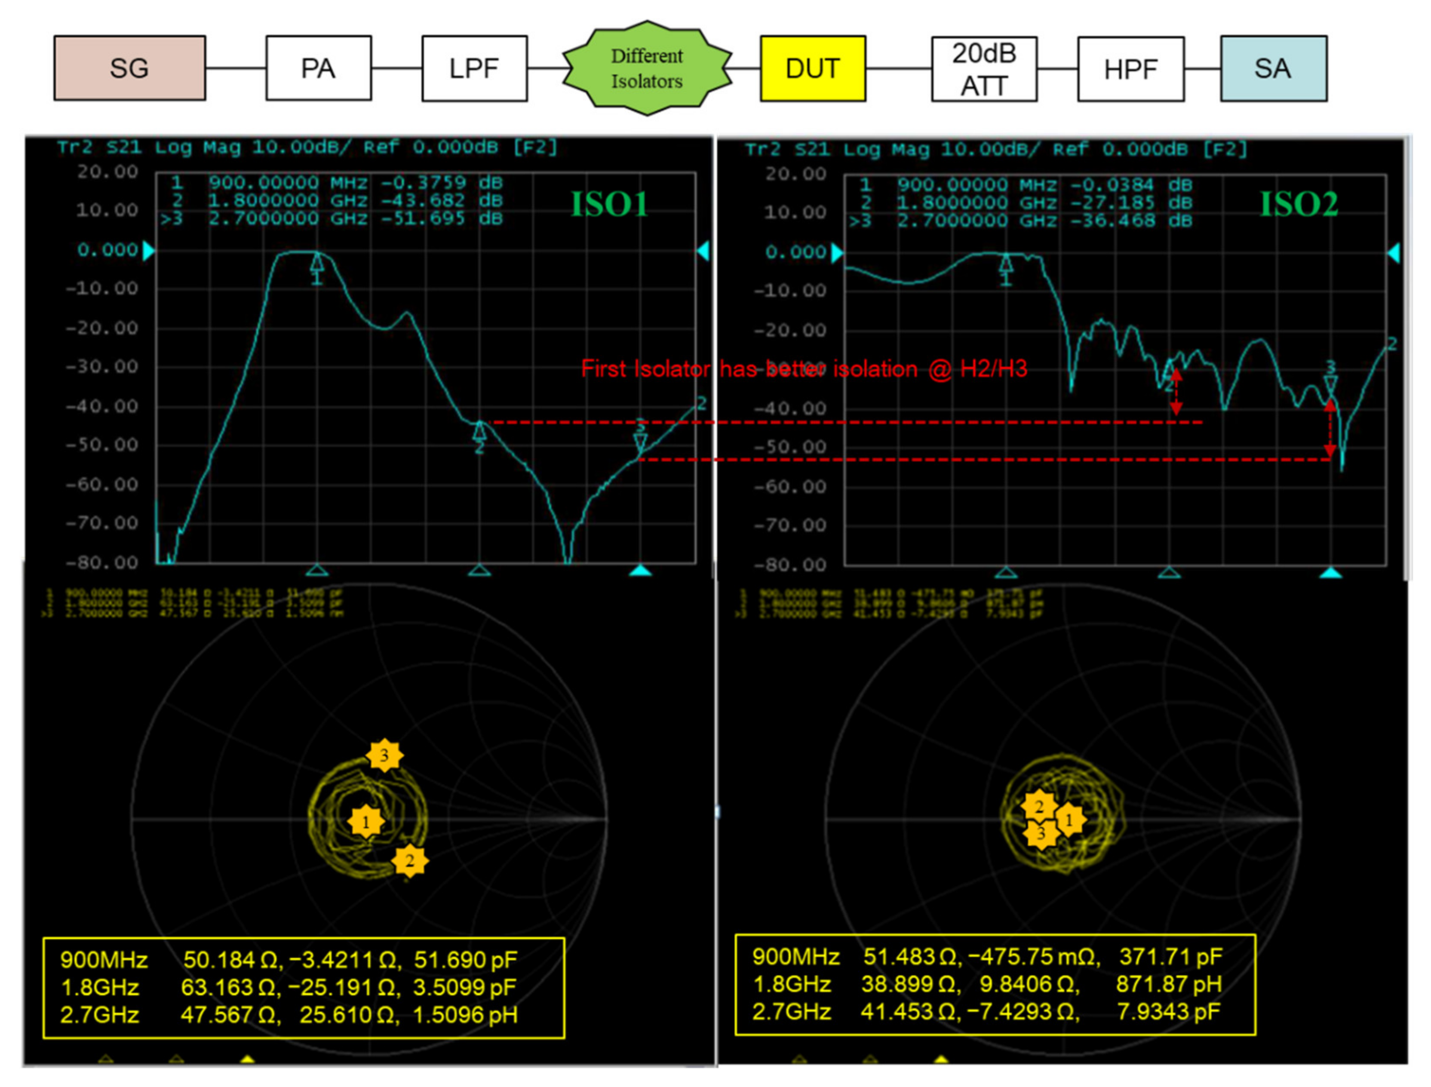The height and width of the screenshot is (1087, 1431).
Task: Click star marker 2 on ISO1 Smith chart
Action: 409,860
